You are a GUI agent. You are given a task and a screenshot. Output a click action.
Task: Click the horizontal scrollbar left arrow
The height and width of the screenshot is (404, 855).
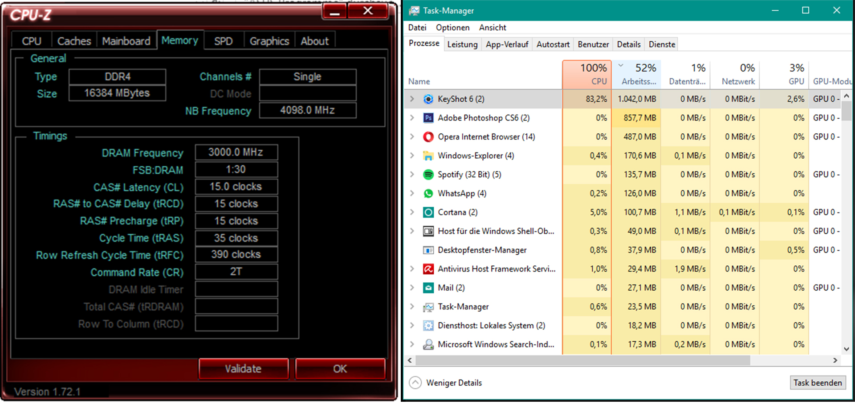coord(410,360)
